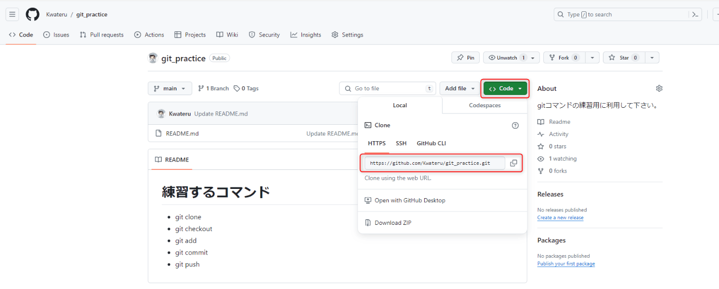View the 0 Tags link
The image size is (719, 289).
[246, 88]
